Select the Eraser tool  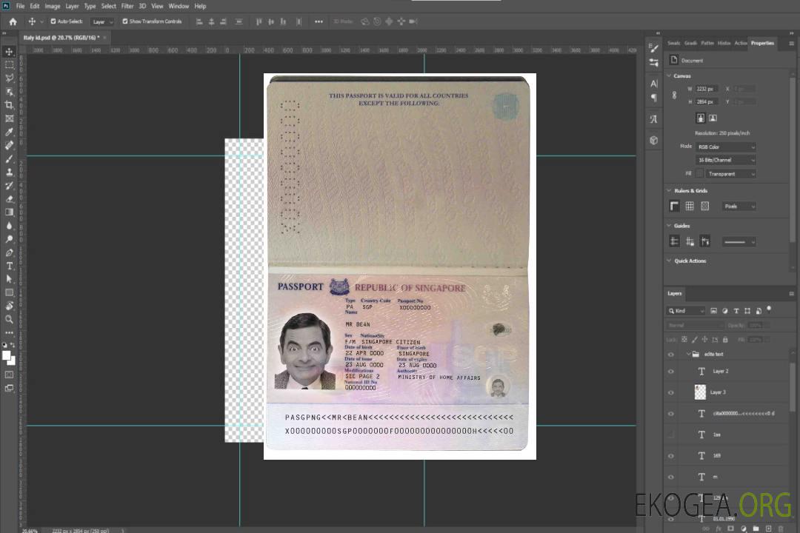coord(9,199)
